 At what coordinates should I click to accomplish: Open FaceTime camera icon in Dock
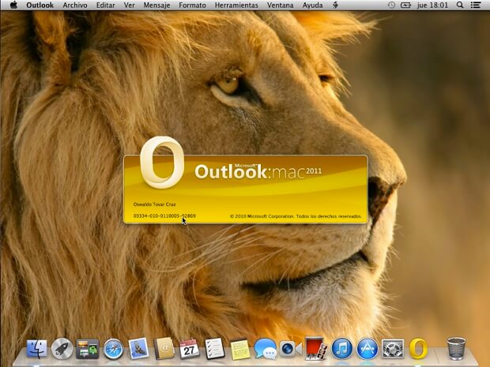click(291, 349)
